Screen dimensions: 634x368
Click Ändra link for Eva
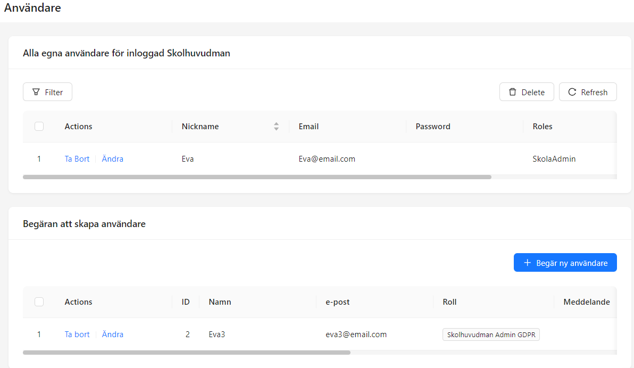coord(112,159)
